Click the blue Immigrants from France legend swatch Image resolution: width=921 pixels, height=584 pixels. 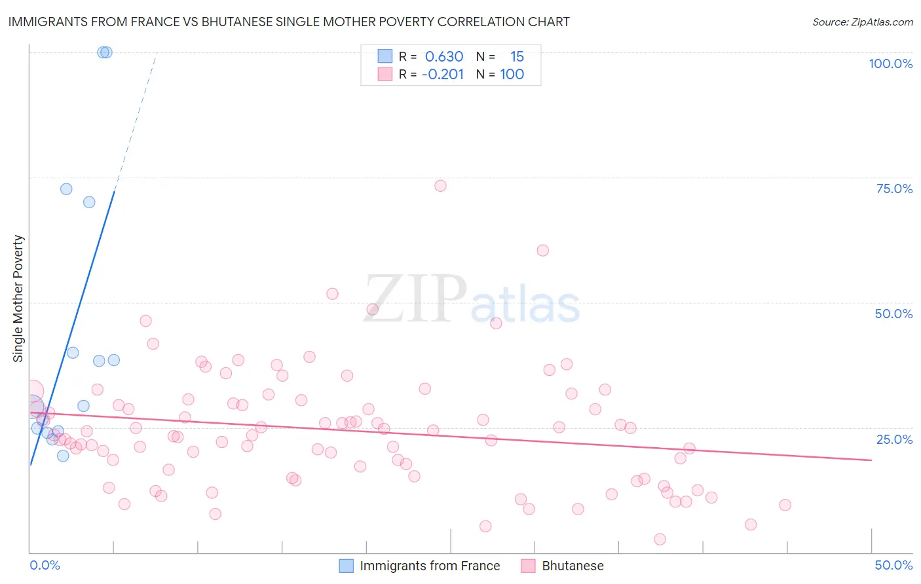346,566
